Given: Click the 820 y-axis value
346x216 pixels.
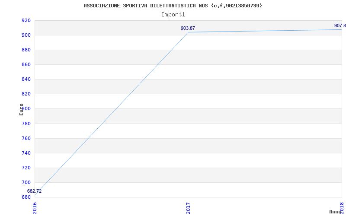Looking at the screenshot, I should tap(26, 94).
